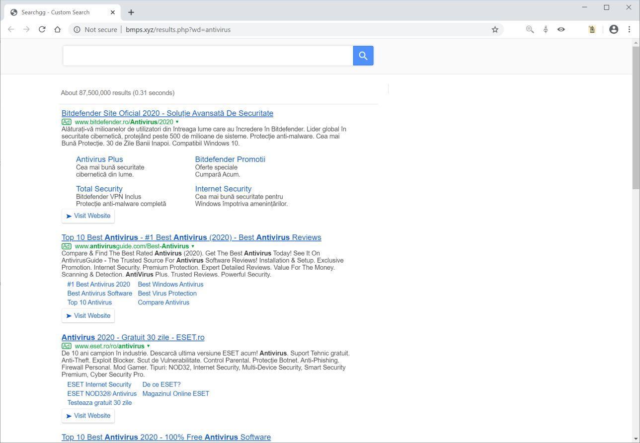Bookmark this page with the star
This screenshot has height=443, width=640.
(x=495, y=29)
